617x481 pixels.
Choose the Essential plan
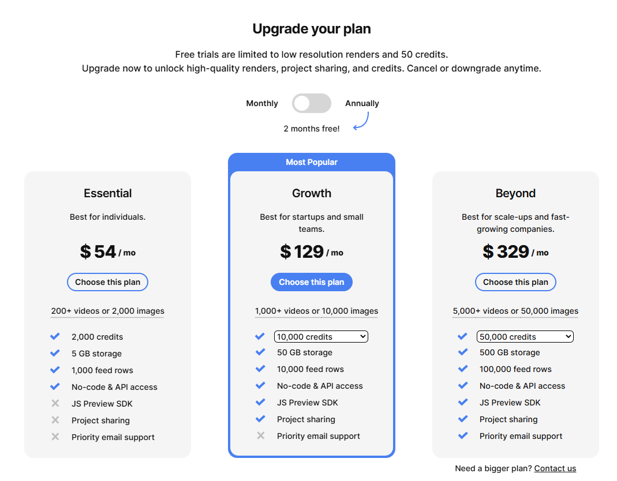click(x=107, y=282)
